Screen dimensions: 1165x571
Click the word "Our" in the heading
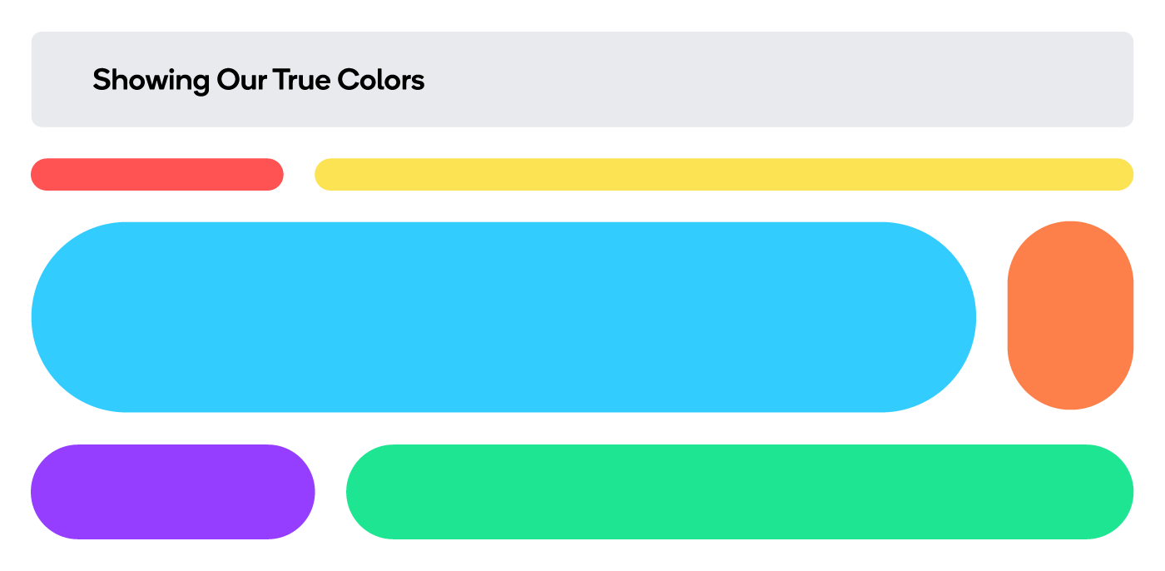241,80
